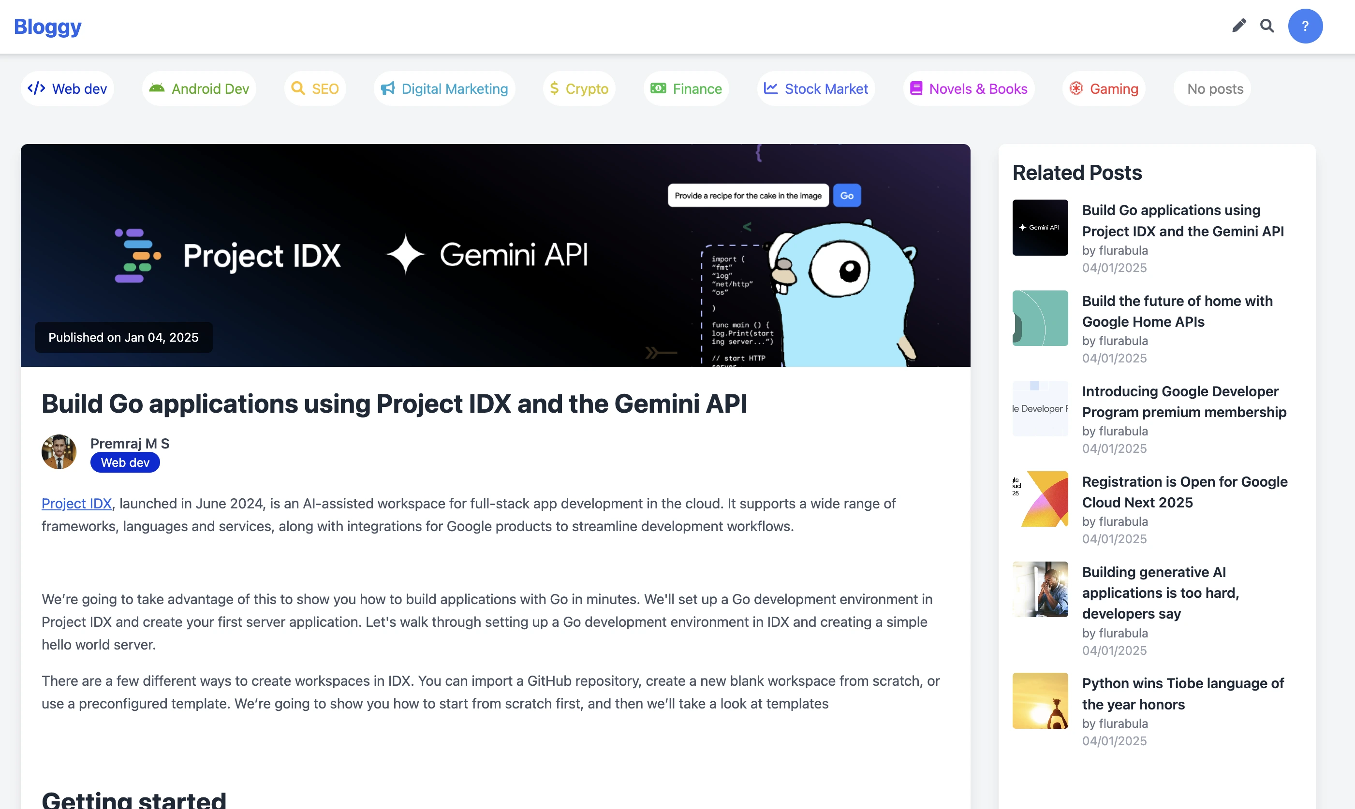Viewport: 1355px width, 809px height.
Task: Open Python Tiobe post thumbnail
Action: 1040,701
